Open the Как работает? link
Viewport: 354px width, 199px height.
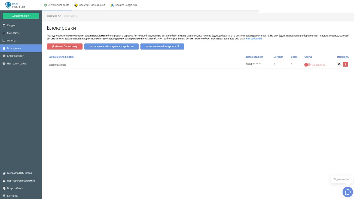[x=254, y=39]
